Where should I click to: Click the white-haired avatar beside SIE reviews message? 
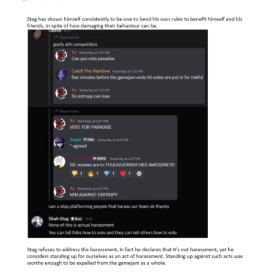(59, 162)
